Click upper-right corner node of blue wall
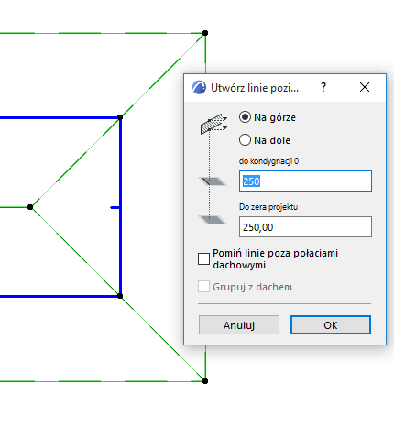The height and width of the screenshot is (427, 394). click(120, 117)
